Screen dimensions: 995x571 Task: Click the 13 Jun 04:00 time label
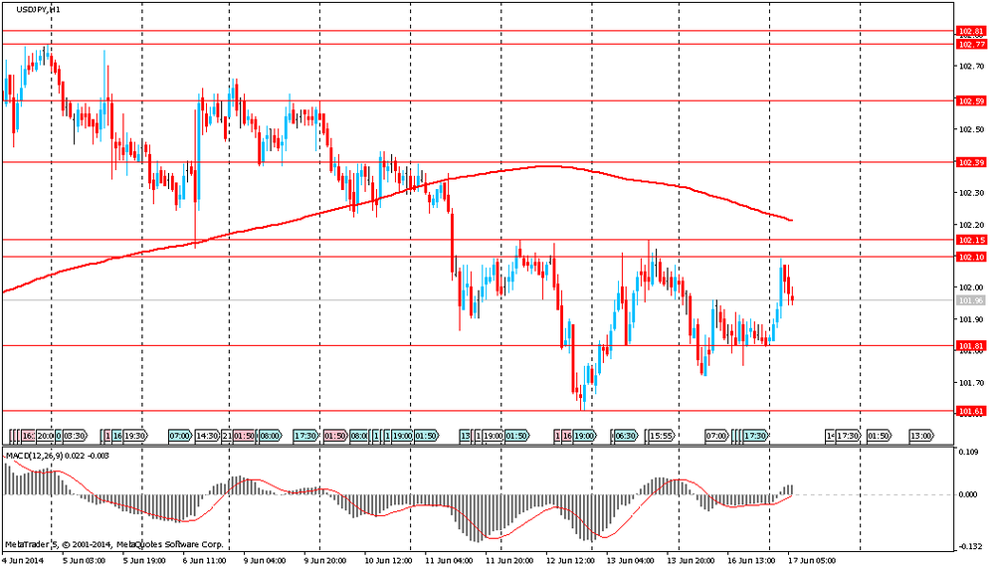click(x=630, y=561)
